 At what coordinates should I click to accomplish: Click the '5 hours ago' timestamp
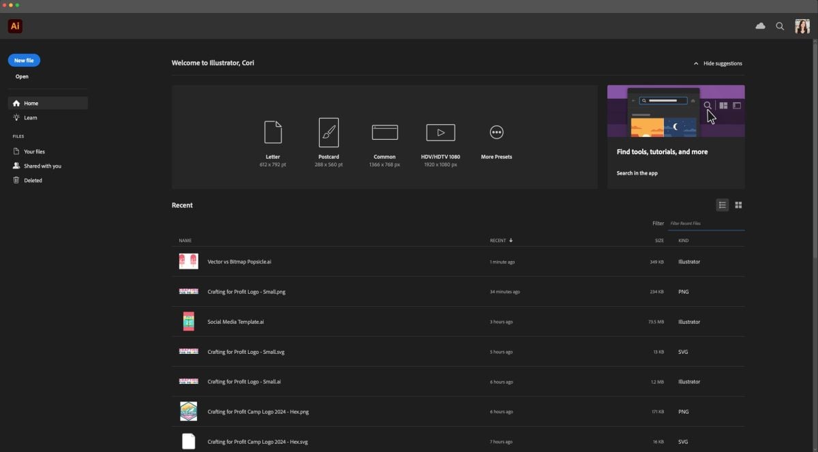tap(501, 352)
